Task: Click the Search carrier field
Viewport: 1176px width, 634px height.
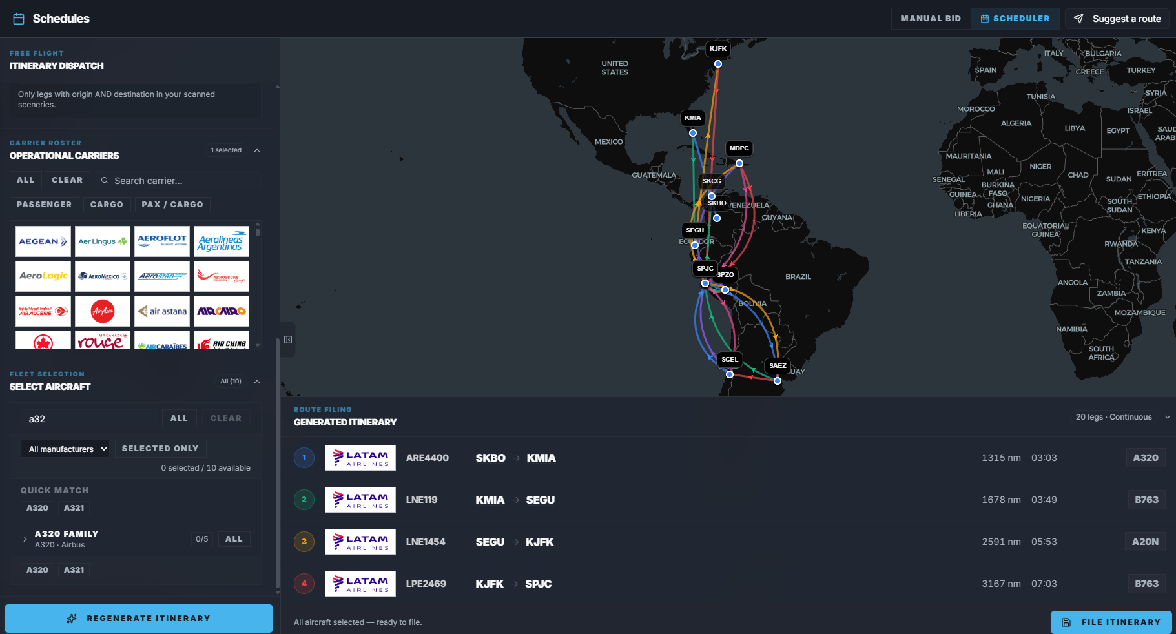Action: coord(177,181)
